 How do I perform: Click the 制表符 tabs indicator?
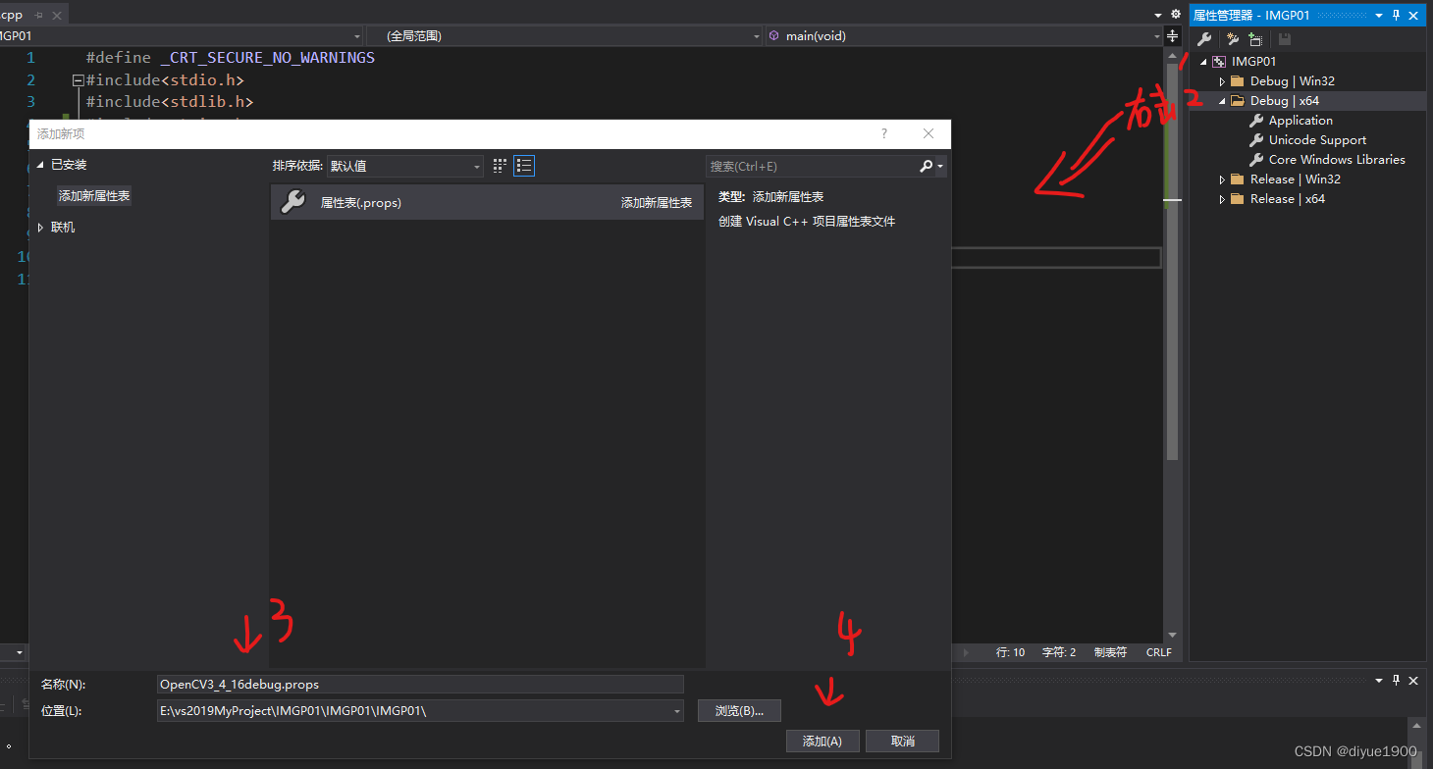pos(1110,652)
